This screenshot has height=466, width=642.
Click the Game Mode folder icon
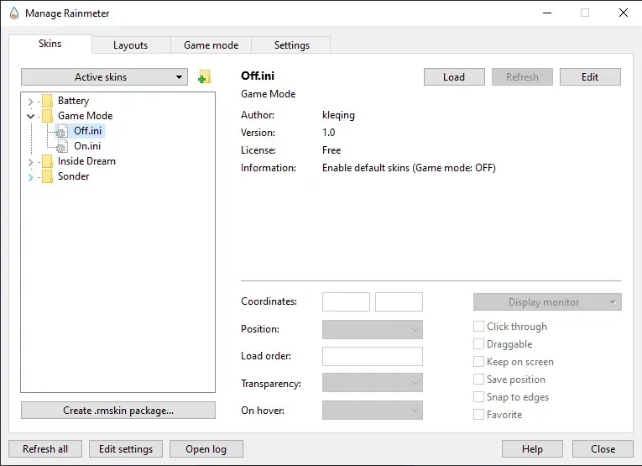click(48, 116)
